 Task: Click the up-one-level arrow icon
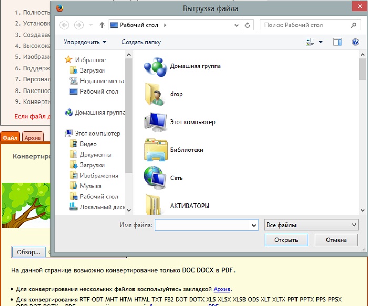point(101,25)
